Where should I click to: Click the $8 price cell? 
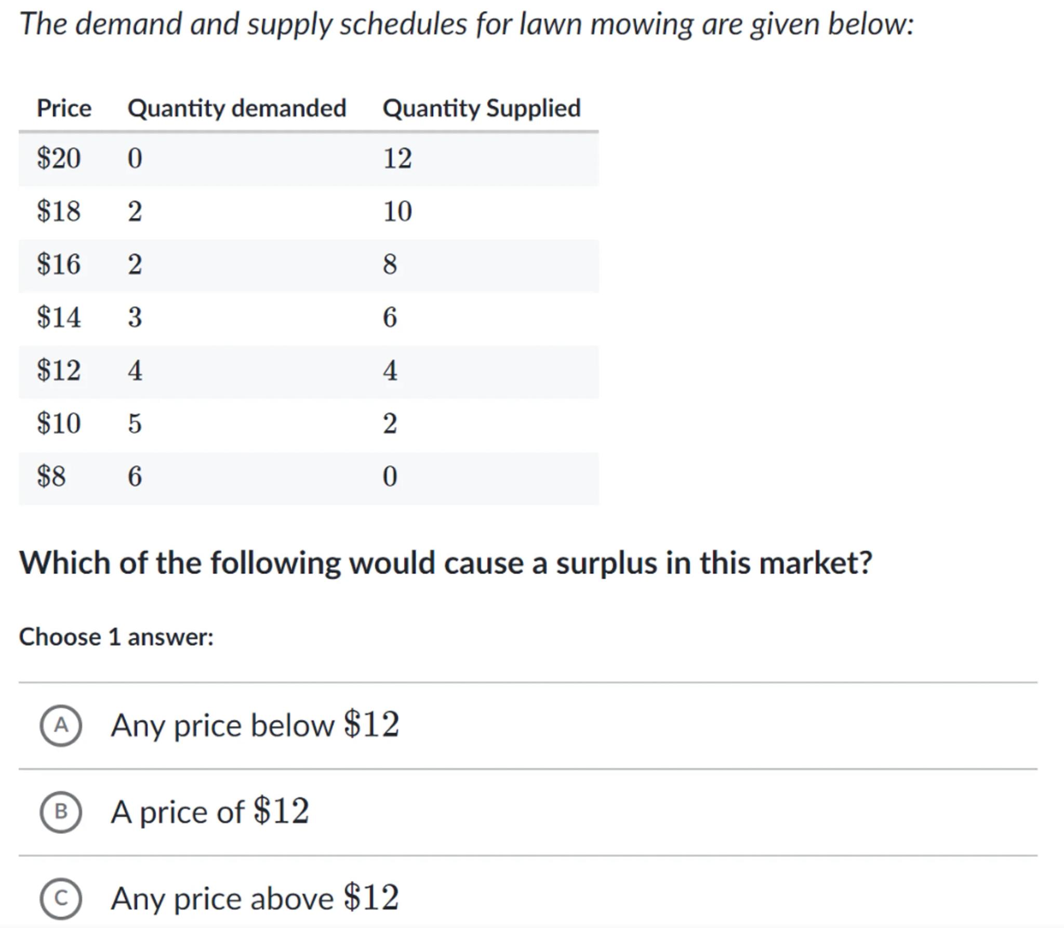[51, 476]
